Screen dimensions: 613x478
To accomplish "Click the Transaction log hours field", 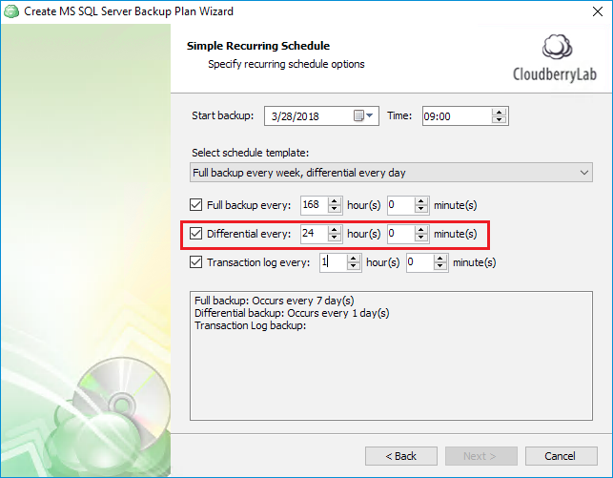I will click(333, 262).
